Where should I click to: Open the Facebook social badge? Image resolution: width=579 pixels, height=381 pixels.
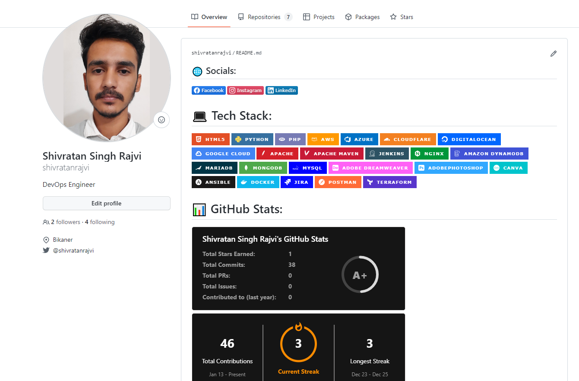coord(209,90)
